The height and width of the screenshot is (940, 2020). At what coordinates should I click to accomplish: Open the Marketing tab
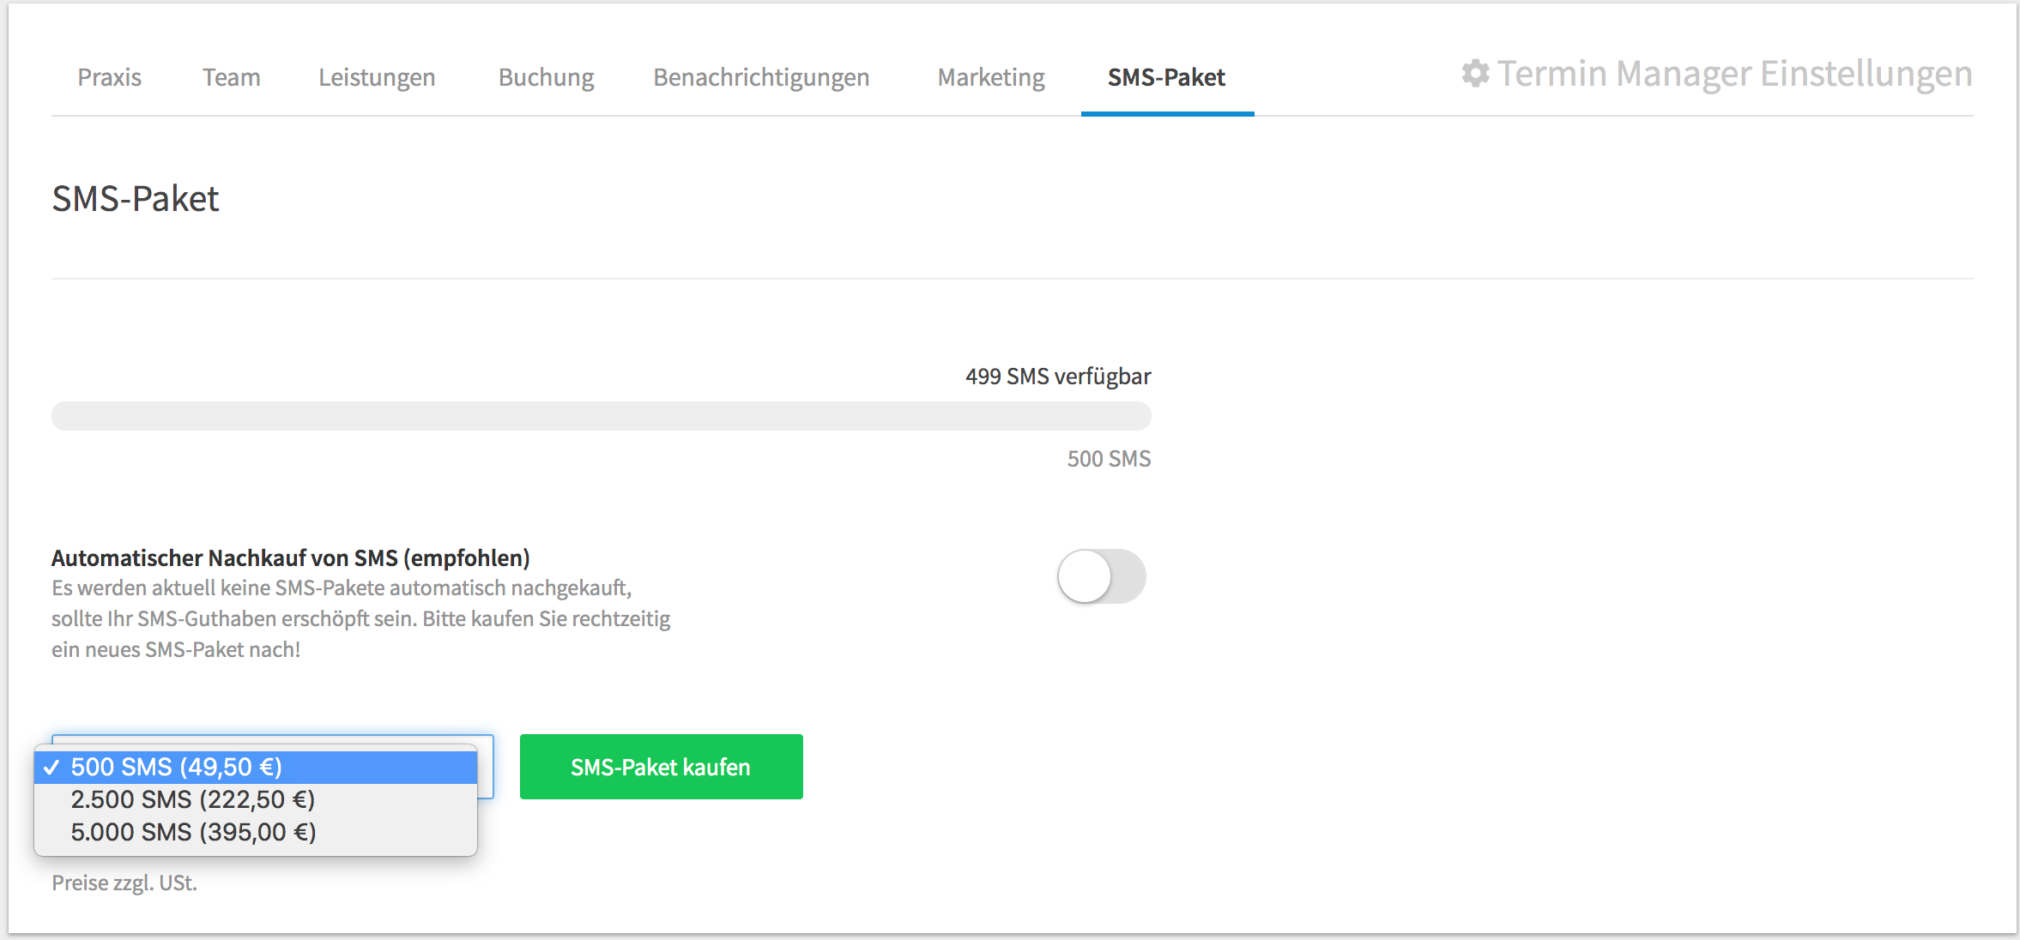coord(991,77)
